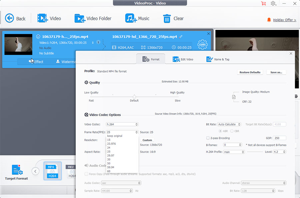The height and width of the screenshot is (198, 300).
Task: Open the settings gear in title bar
Action: (x=273, y=3)
